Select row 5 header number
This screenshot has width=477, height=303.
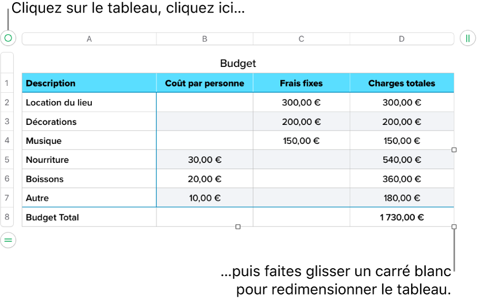(7, 160)
